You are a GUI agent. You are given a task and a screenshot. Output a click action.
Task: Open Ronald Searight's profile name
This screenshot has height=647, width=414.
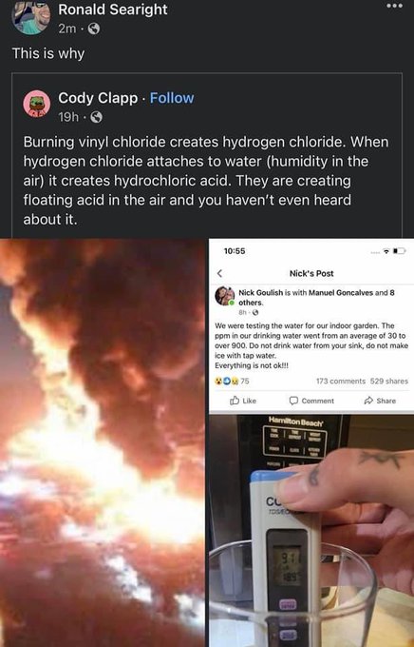tap(113, 10)
